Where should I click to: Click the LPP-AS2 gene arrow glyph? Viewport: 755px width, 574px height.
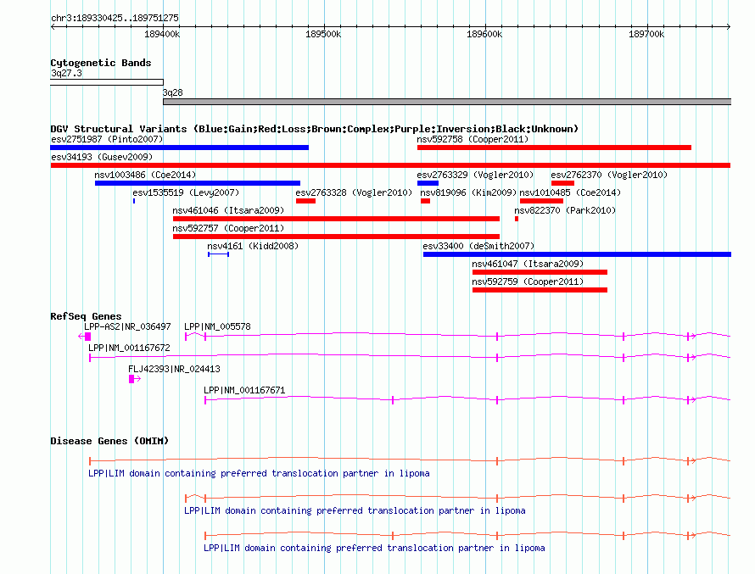[85, 337]
